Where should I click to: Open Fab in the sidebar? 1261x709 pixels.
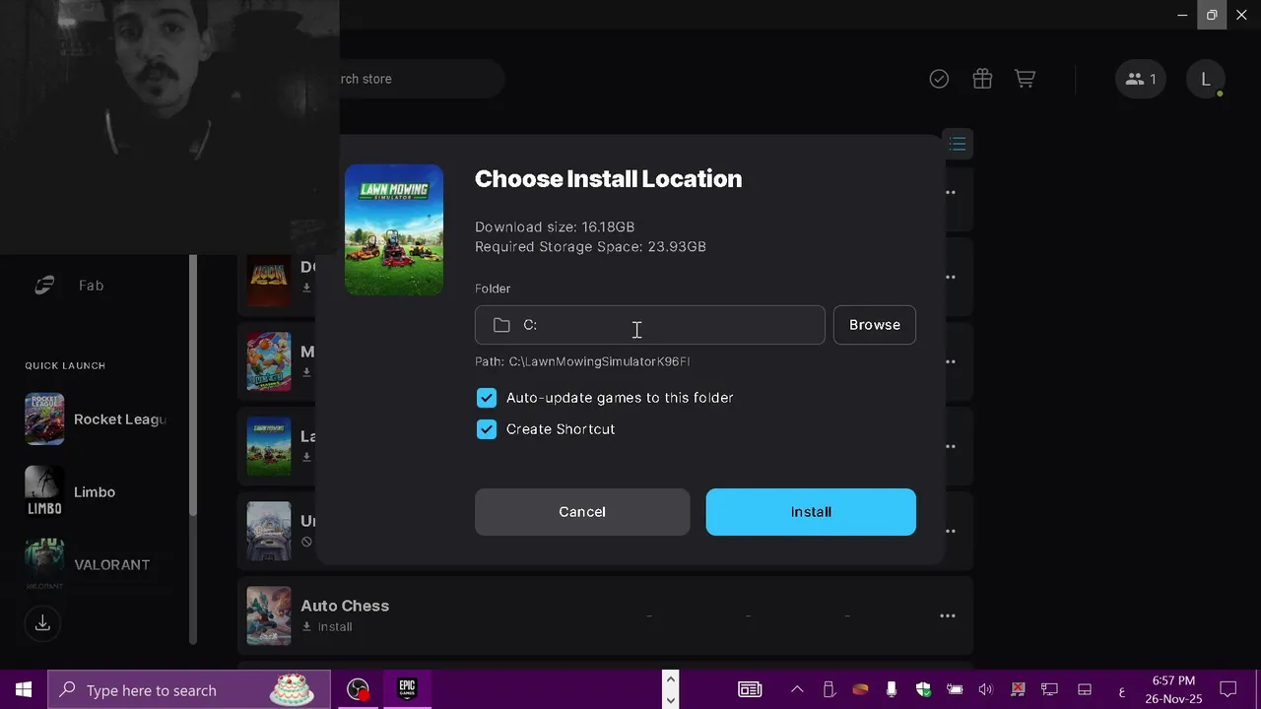coord(91,286)
